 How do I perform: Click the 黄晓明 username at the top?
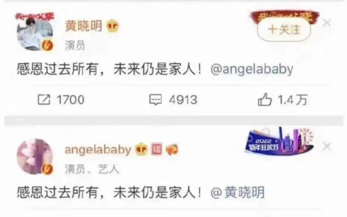84,26
